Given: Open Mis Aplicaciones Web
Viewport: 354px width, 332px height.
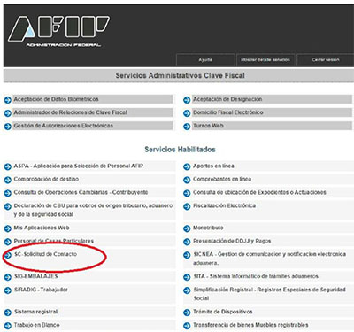Looking at the screenshot, I should tap(42, 228).
